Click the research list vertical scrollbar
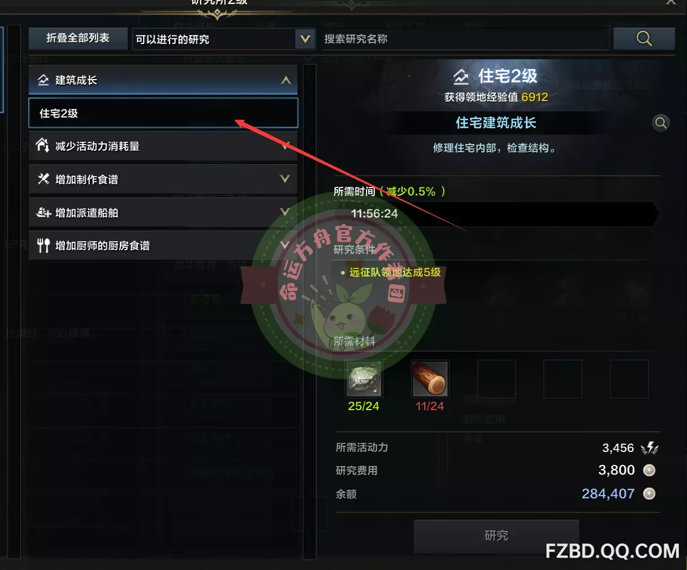The width and height of the screenshot is (687, 570). tap(309, 311)
